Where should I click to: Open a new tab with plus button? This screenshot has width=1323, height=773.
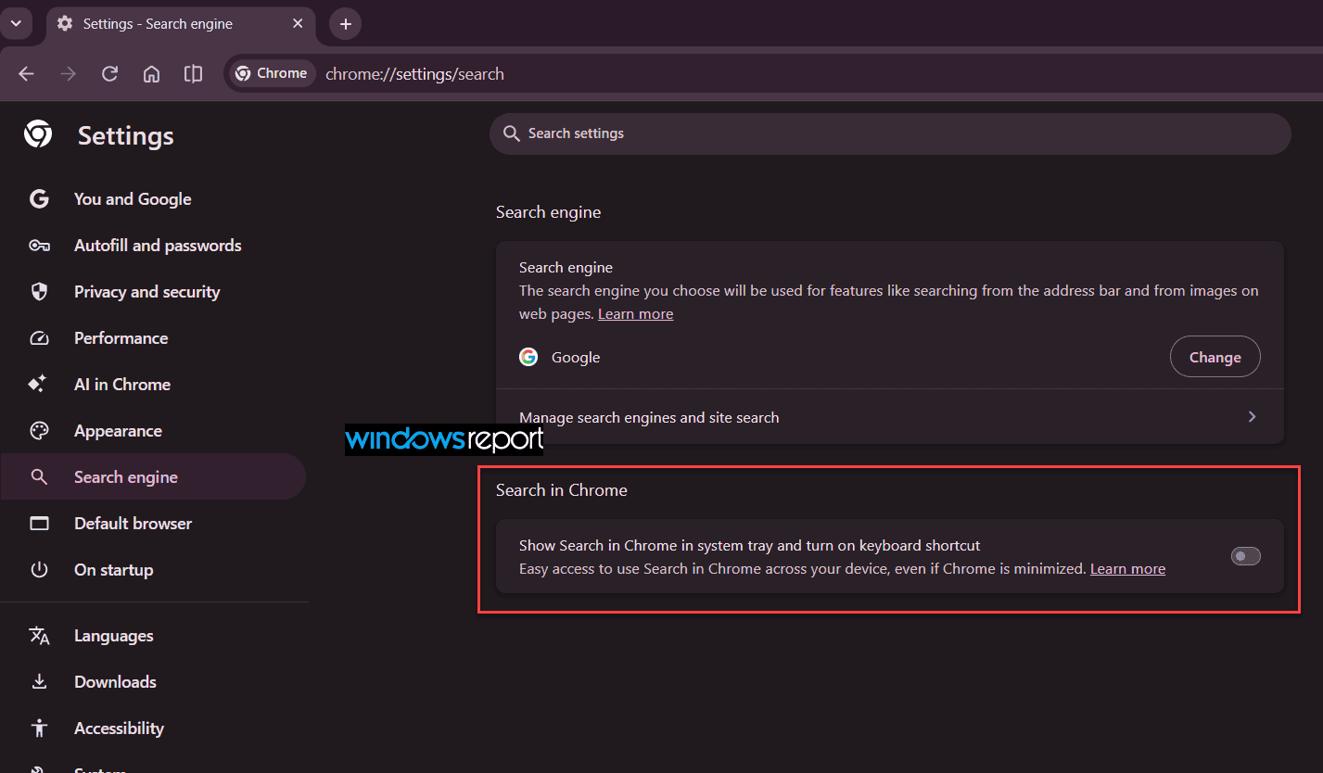pyautogui.click(x=346, y=24)
